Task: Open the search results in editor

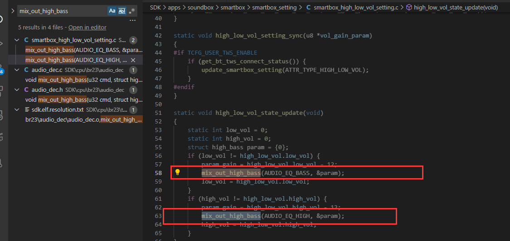Action: pos(87,28)
